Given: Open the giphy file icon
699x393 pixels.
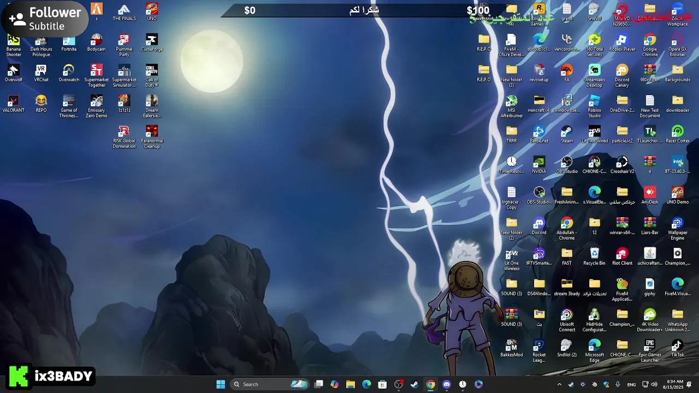Looking at the screenshot, I should coord(650,288).
